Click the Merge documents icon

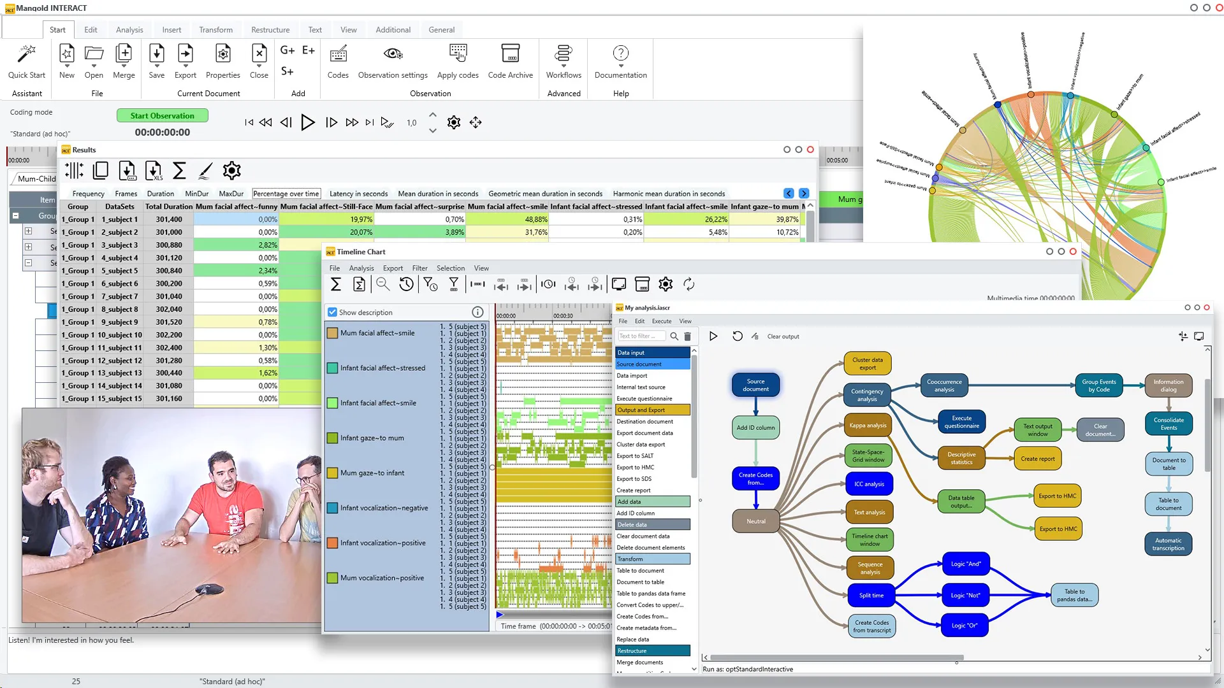pos(124,54)
